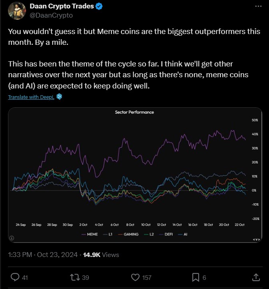Open the reply comment icon
Viewport: 269px width, 289px height.
coord(15,277)
